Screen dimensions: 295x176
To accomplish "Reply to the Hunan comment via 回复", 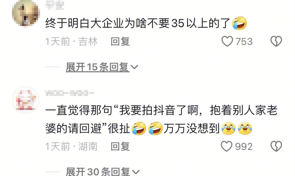I will (x=120, y=147).
